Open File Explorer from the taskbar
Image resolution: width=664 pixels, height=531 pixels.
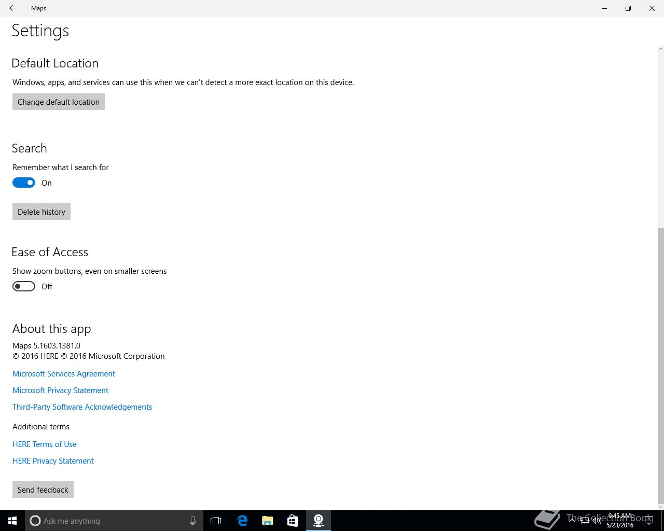(268, 521)
